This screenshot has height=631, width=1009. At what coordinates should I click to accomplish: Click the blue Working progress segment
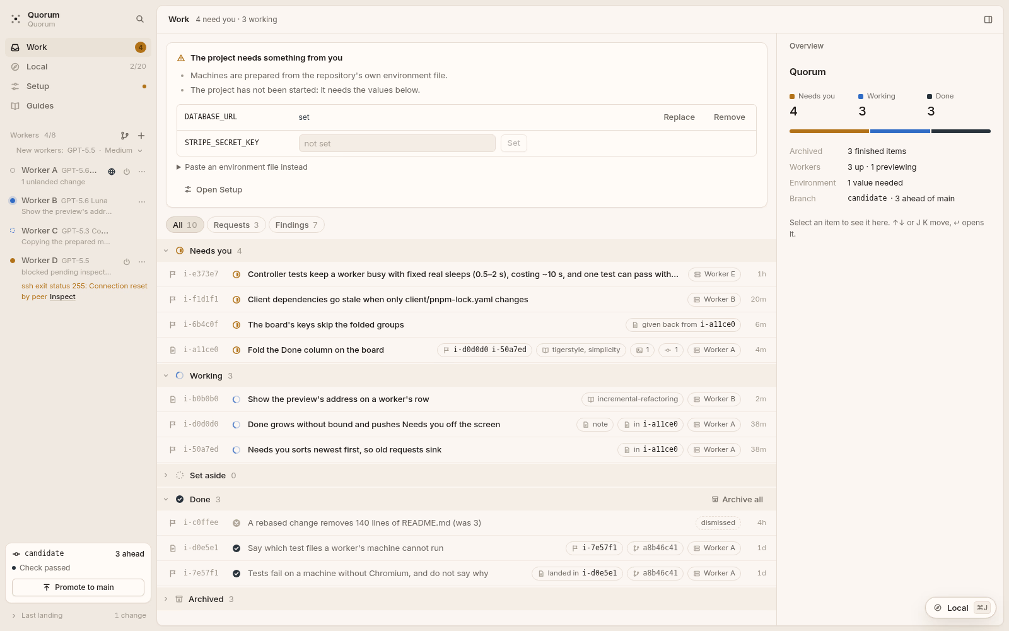[x=900, y=131]
